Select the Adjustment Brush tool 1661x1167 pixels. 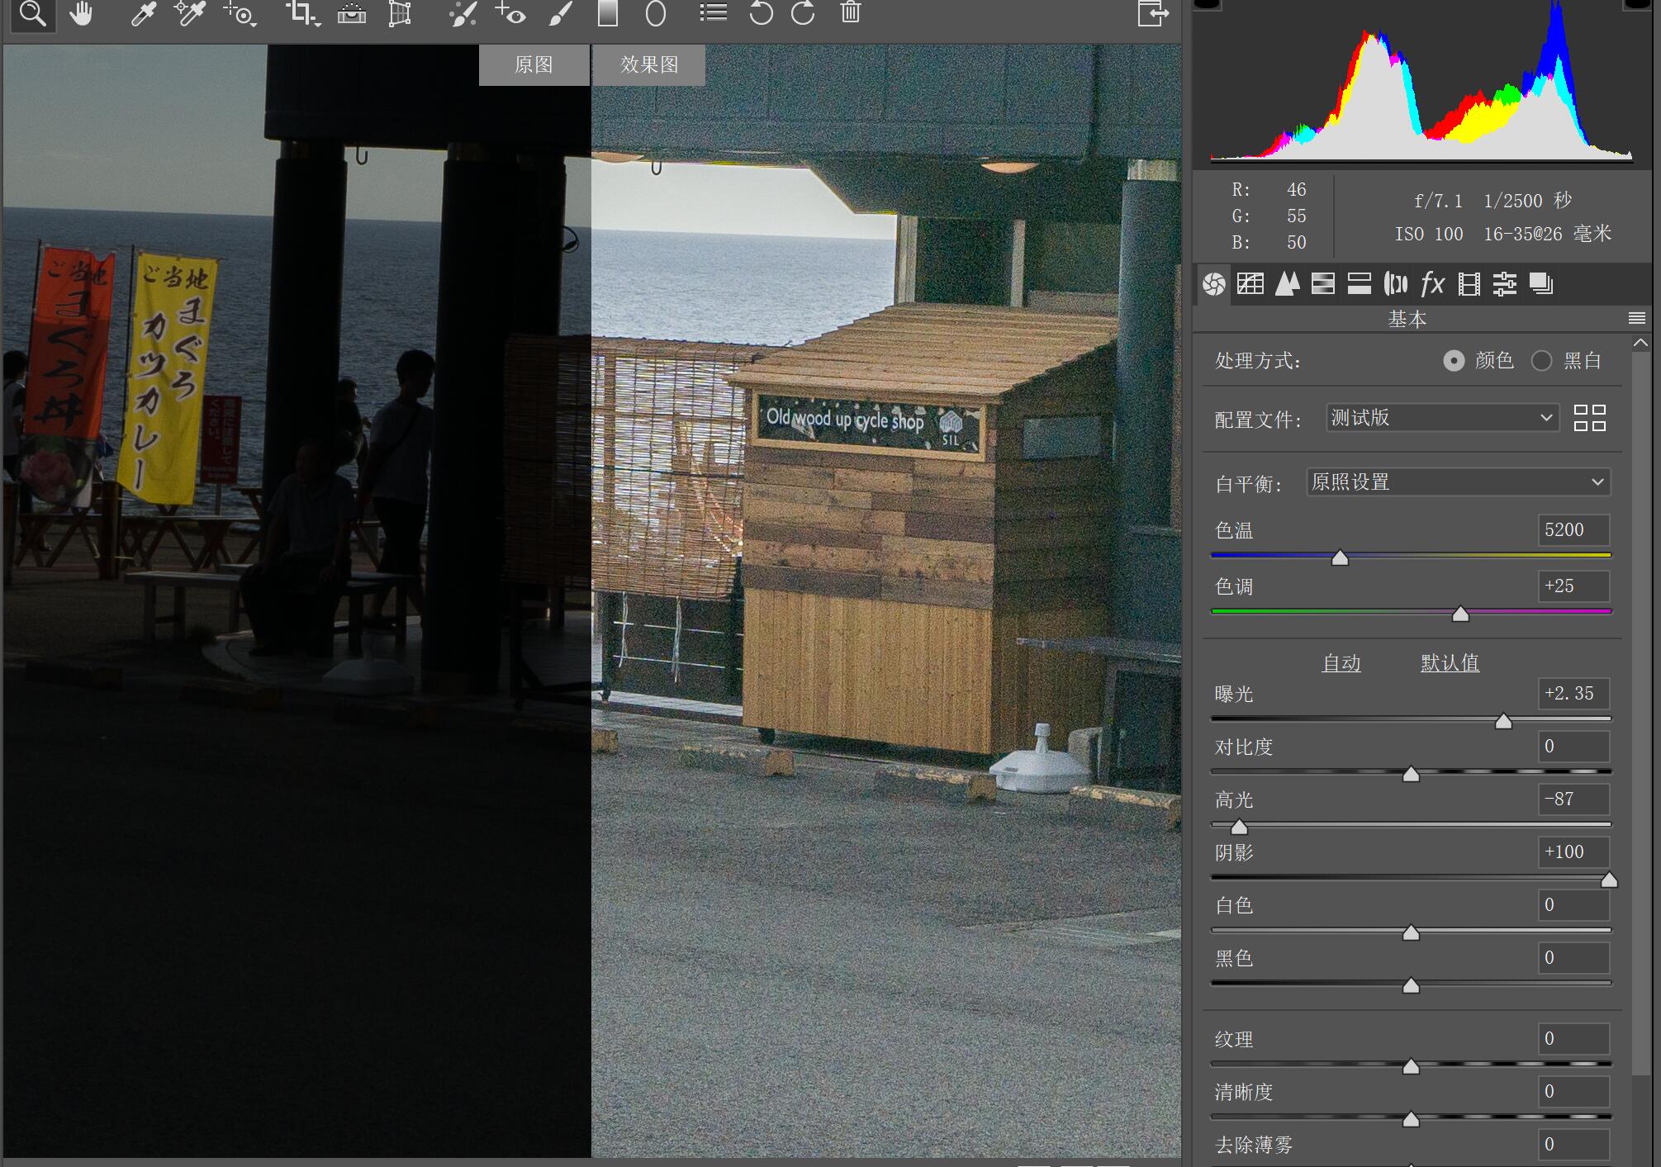pos(561,13)
